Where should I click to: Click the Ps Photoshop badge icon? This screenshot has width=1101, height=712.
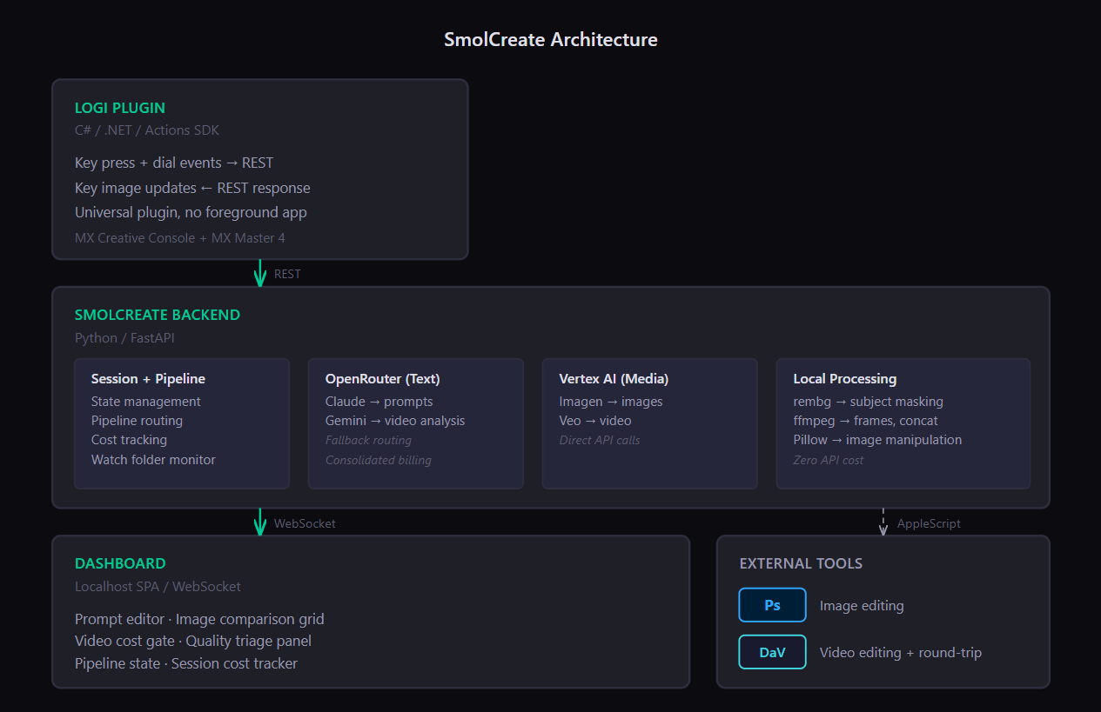tap(773, 605)
